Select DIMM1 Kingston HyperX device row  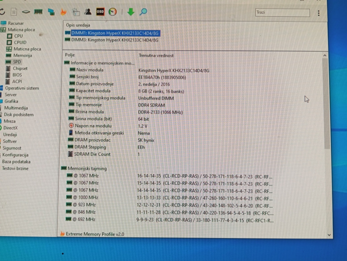pyautogui.click(x=112, y=33)
